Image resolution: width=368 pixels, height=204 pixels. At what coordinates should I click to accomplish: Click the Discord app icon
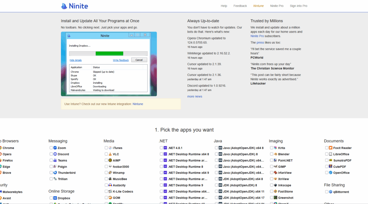[x=55, y=154]
